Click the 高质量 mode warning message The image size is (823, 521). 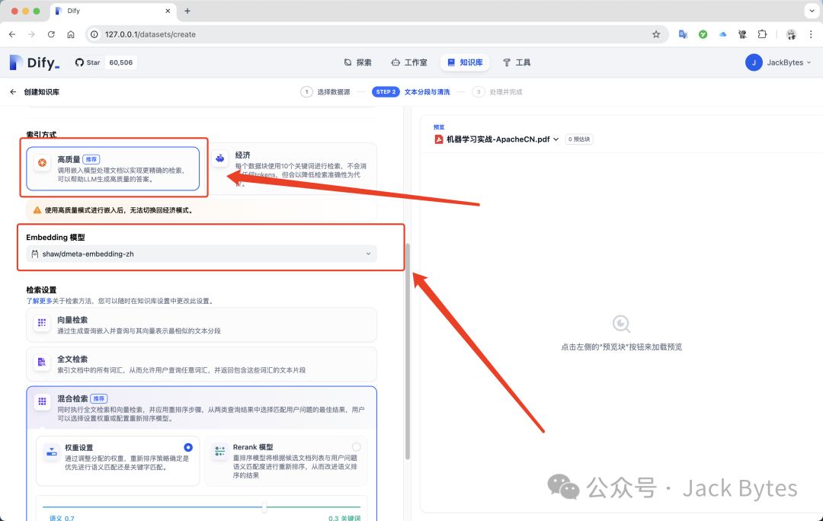coord(201,210)
